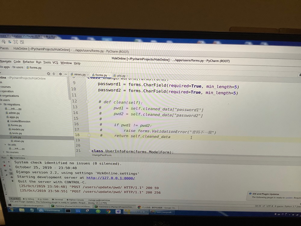Screen dimensions: 301x226
Task: Click first VMware toolbar icon
Action: (x=3, y=41)
